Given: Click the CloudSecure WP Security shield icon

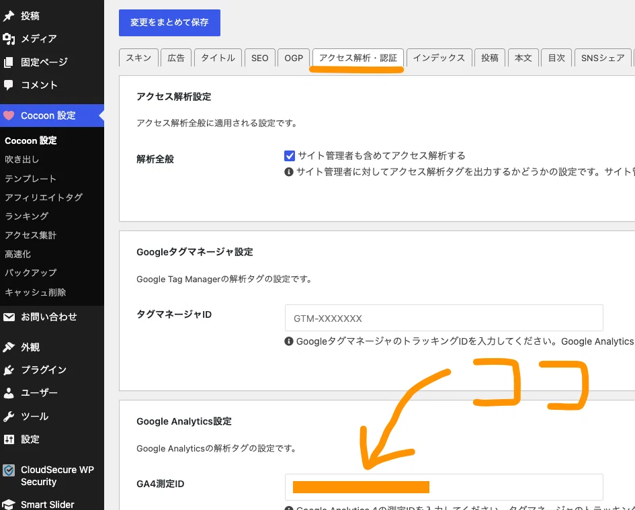Looking at the screenshot, I should tap(9, 470).
